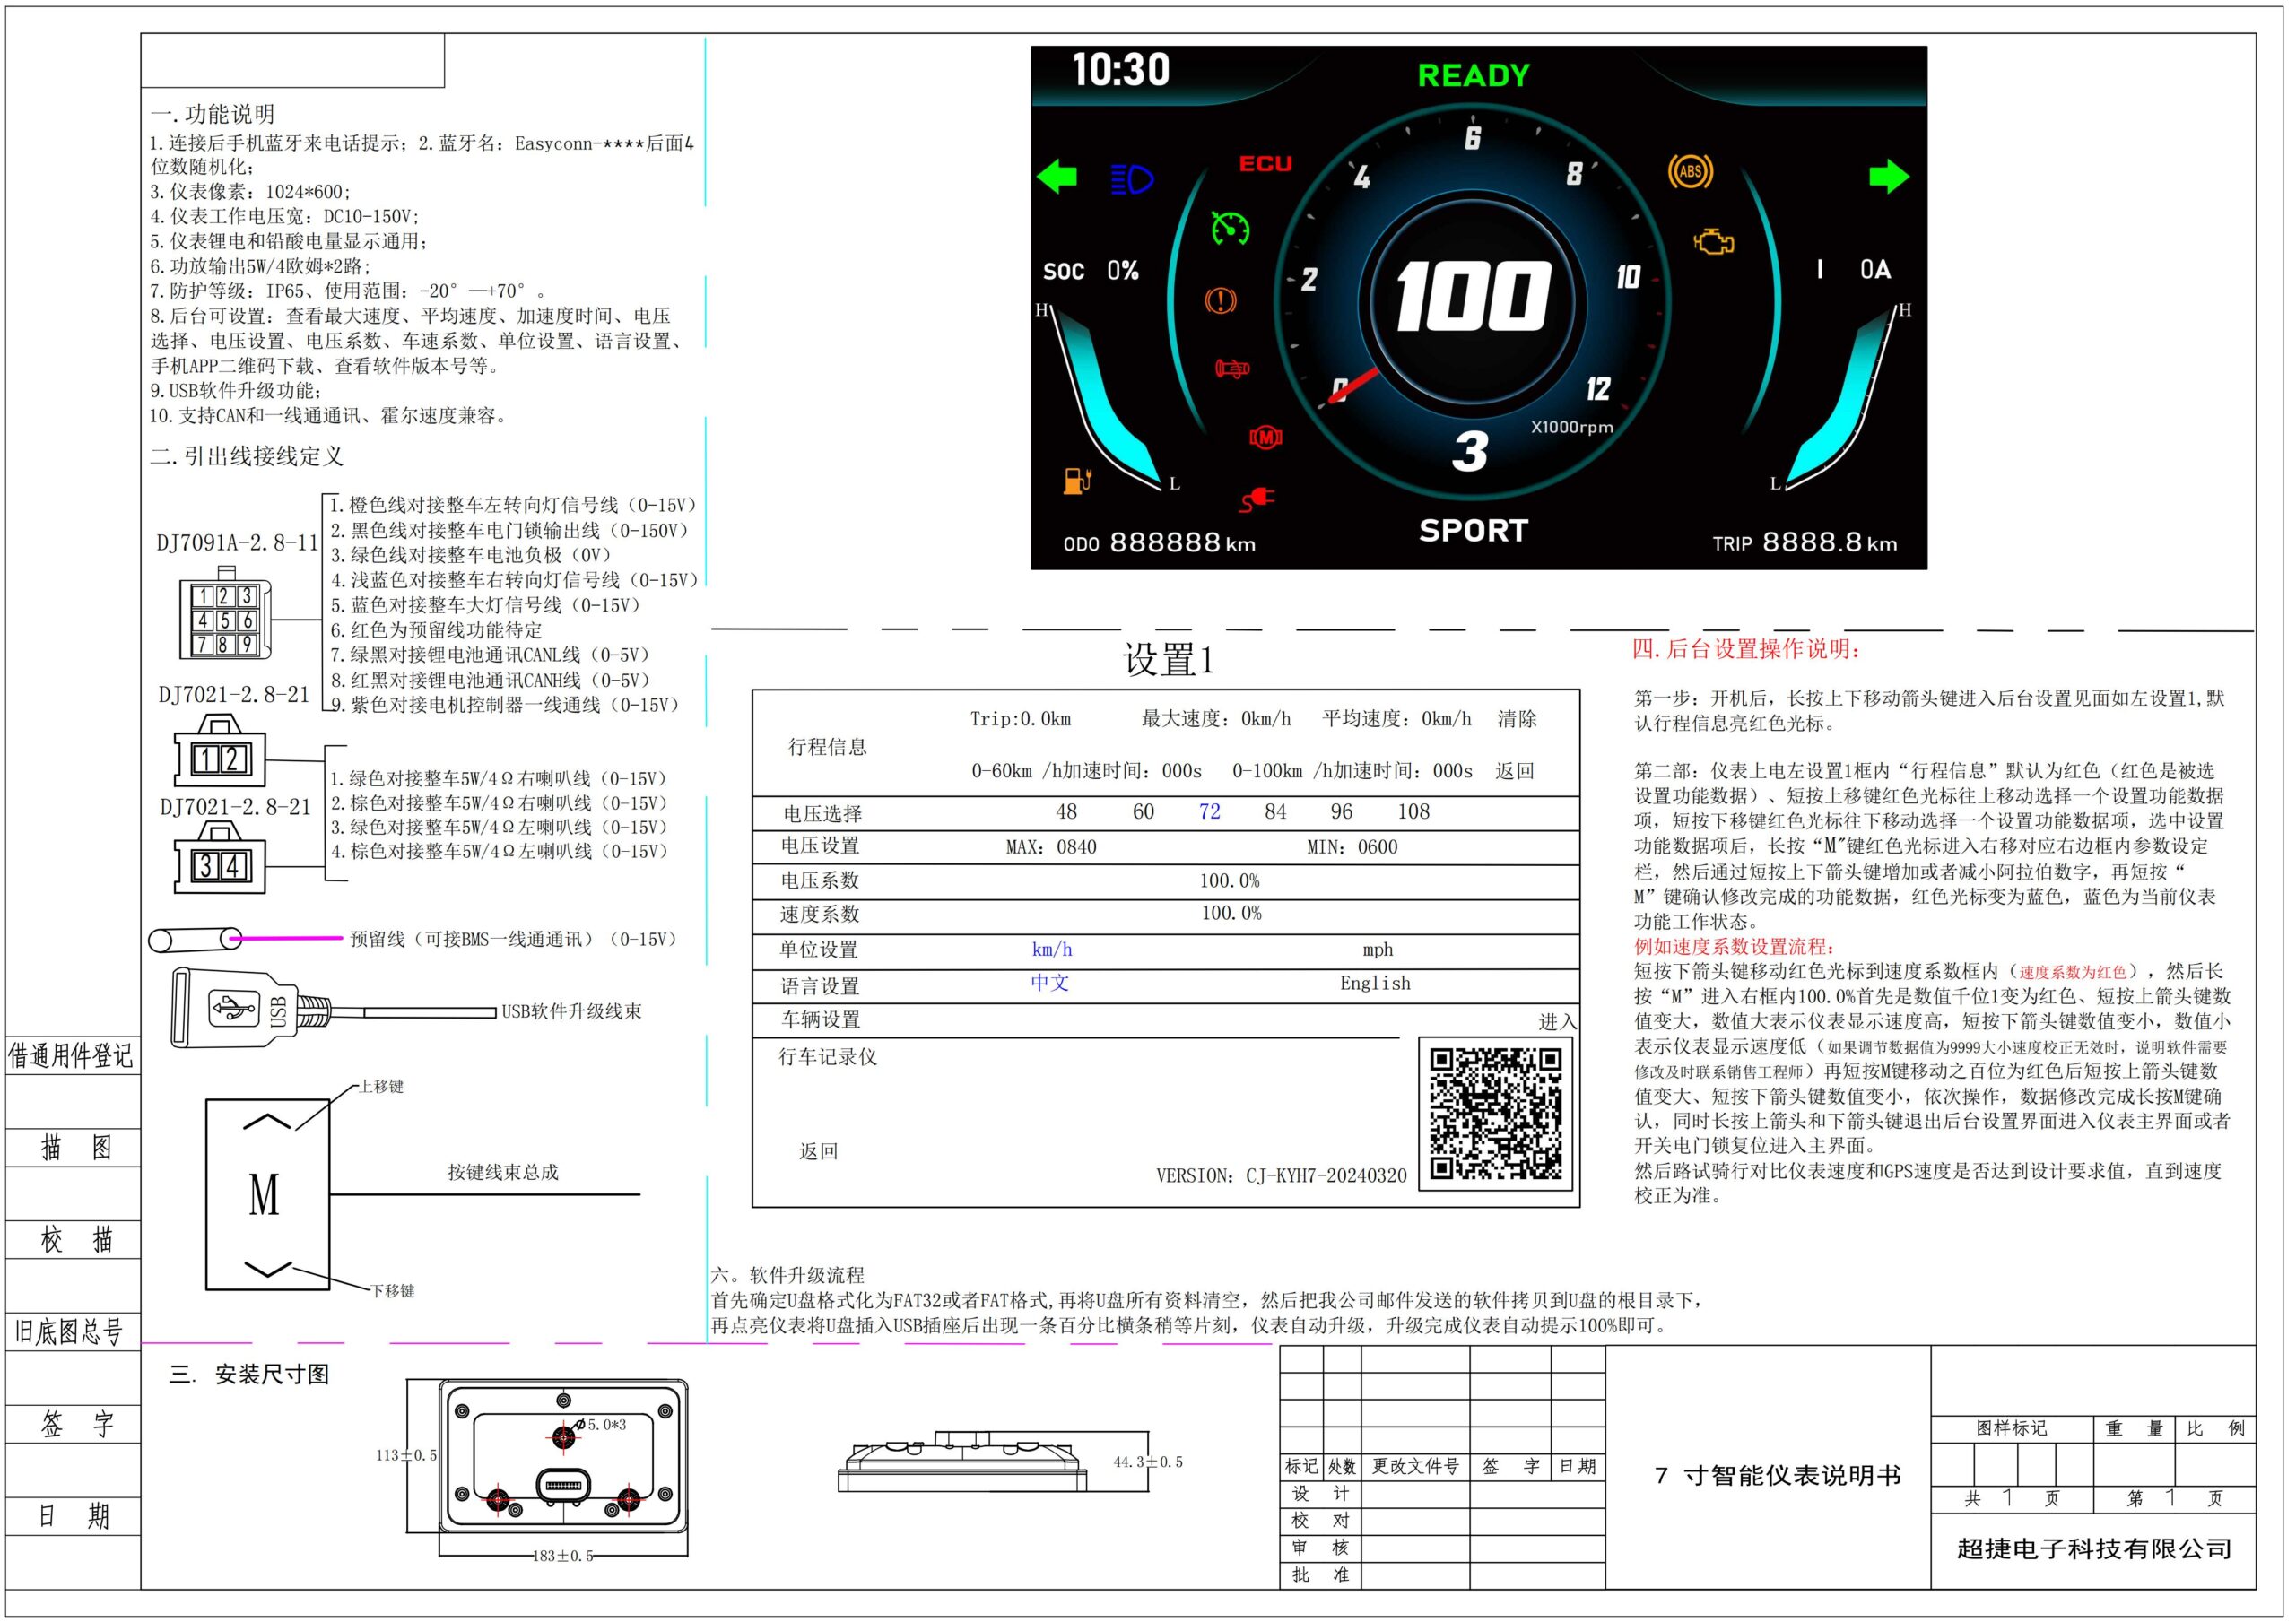The width and height of the screenshot is (2296, 1622).
Task: Click the QR code in settings panel
Action: [1495, 1113]
